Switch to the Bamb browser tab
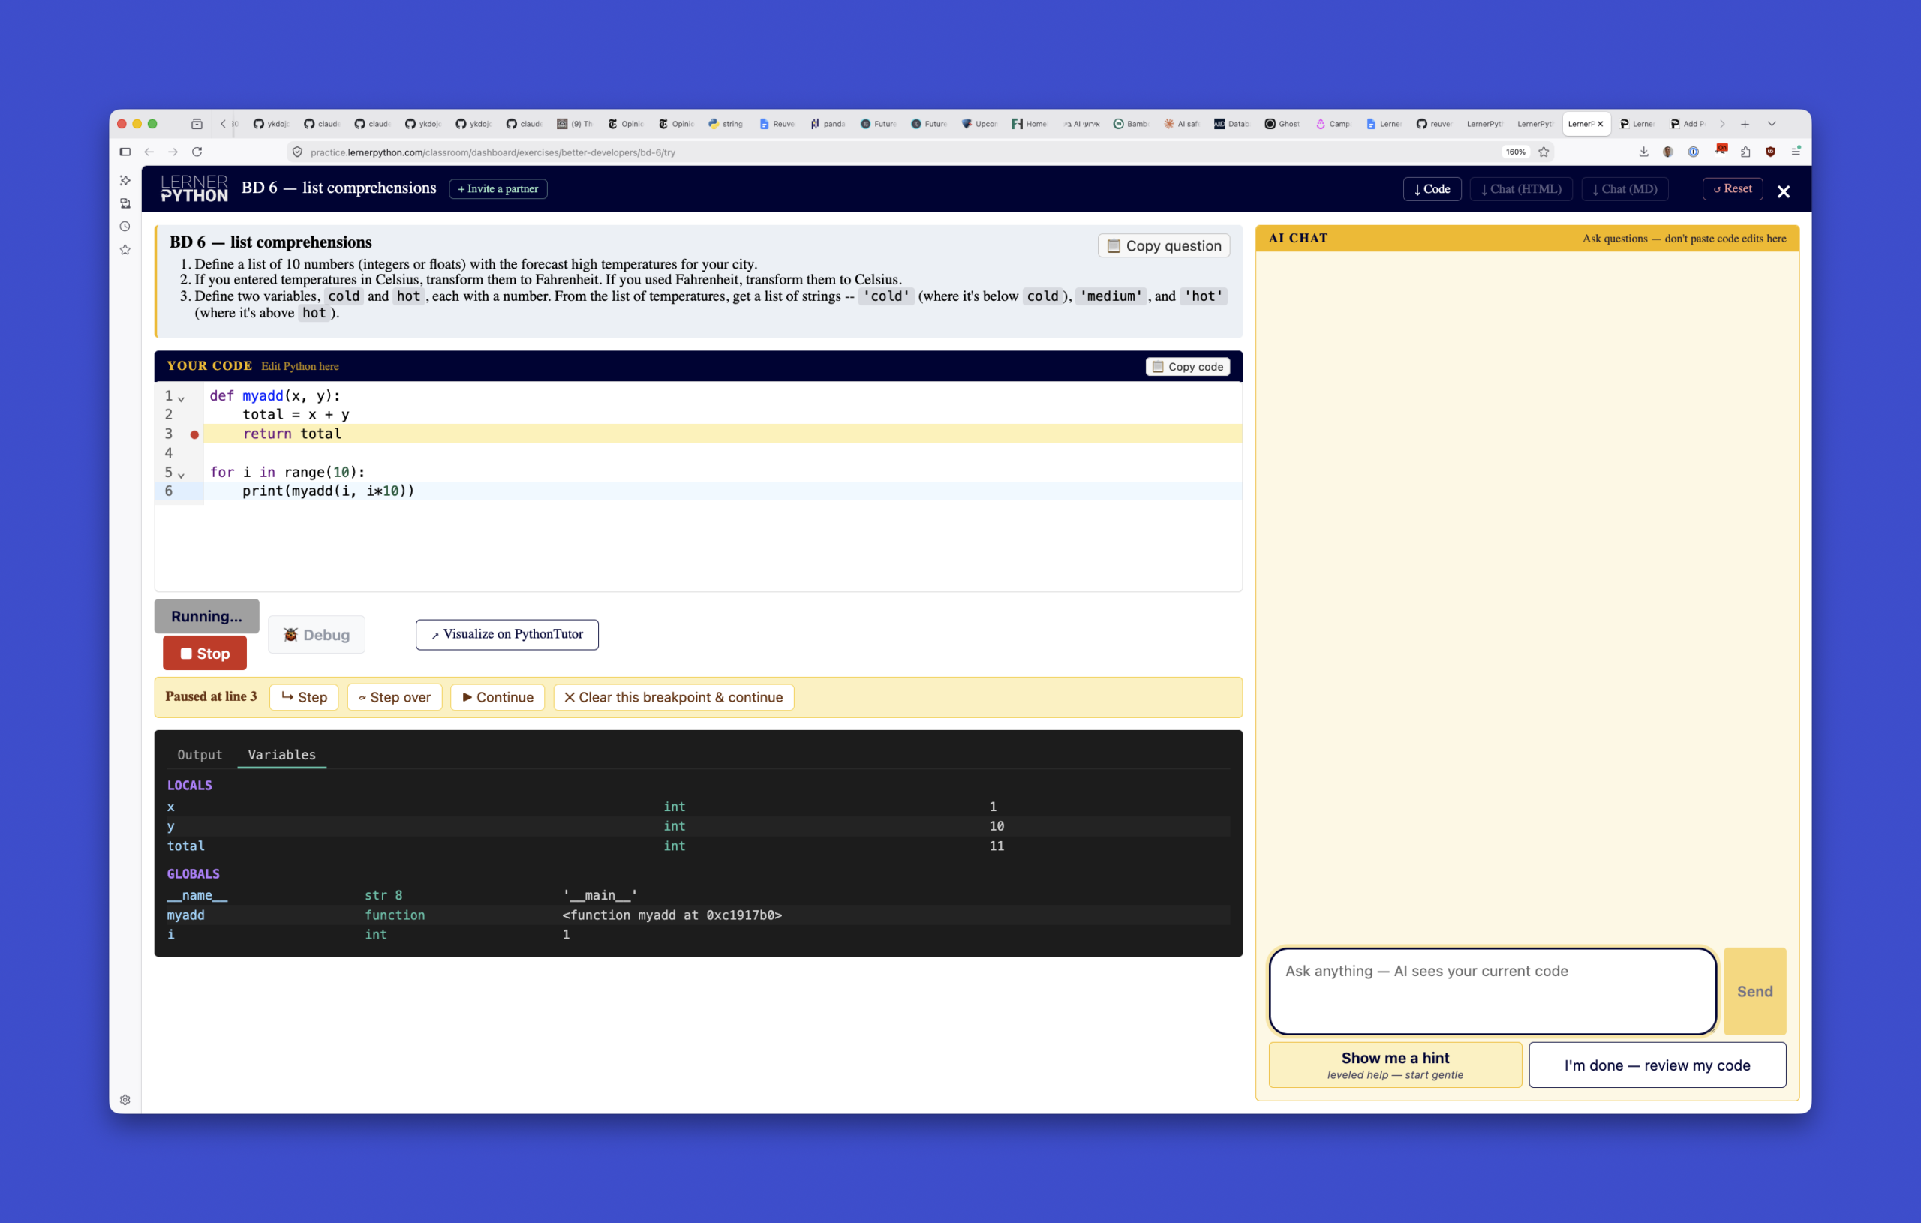Image resolution: width=1921 pixels, height=1223 pixels. click(x=1132, y=124)
